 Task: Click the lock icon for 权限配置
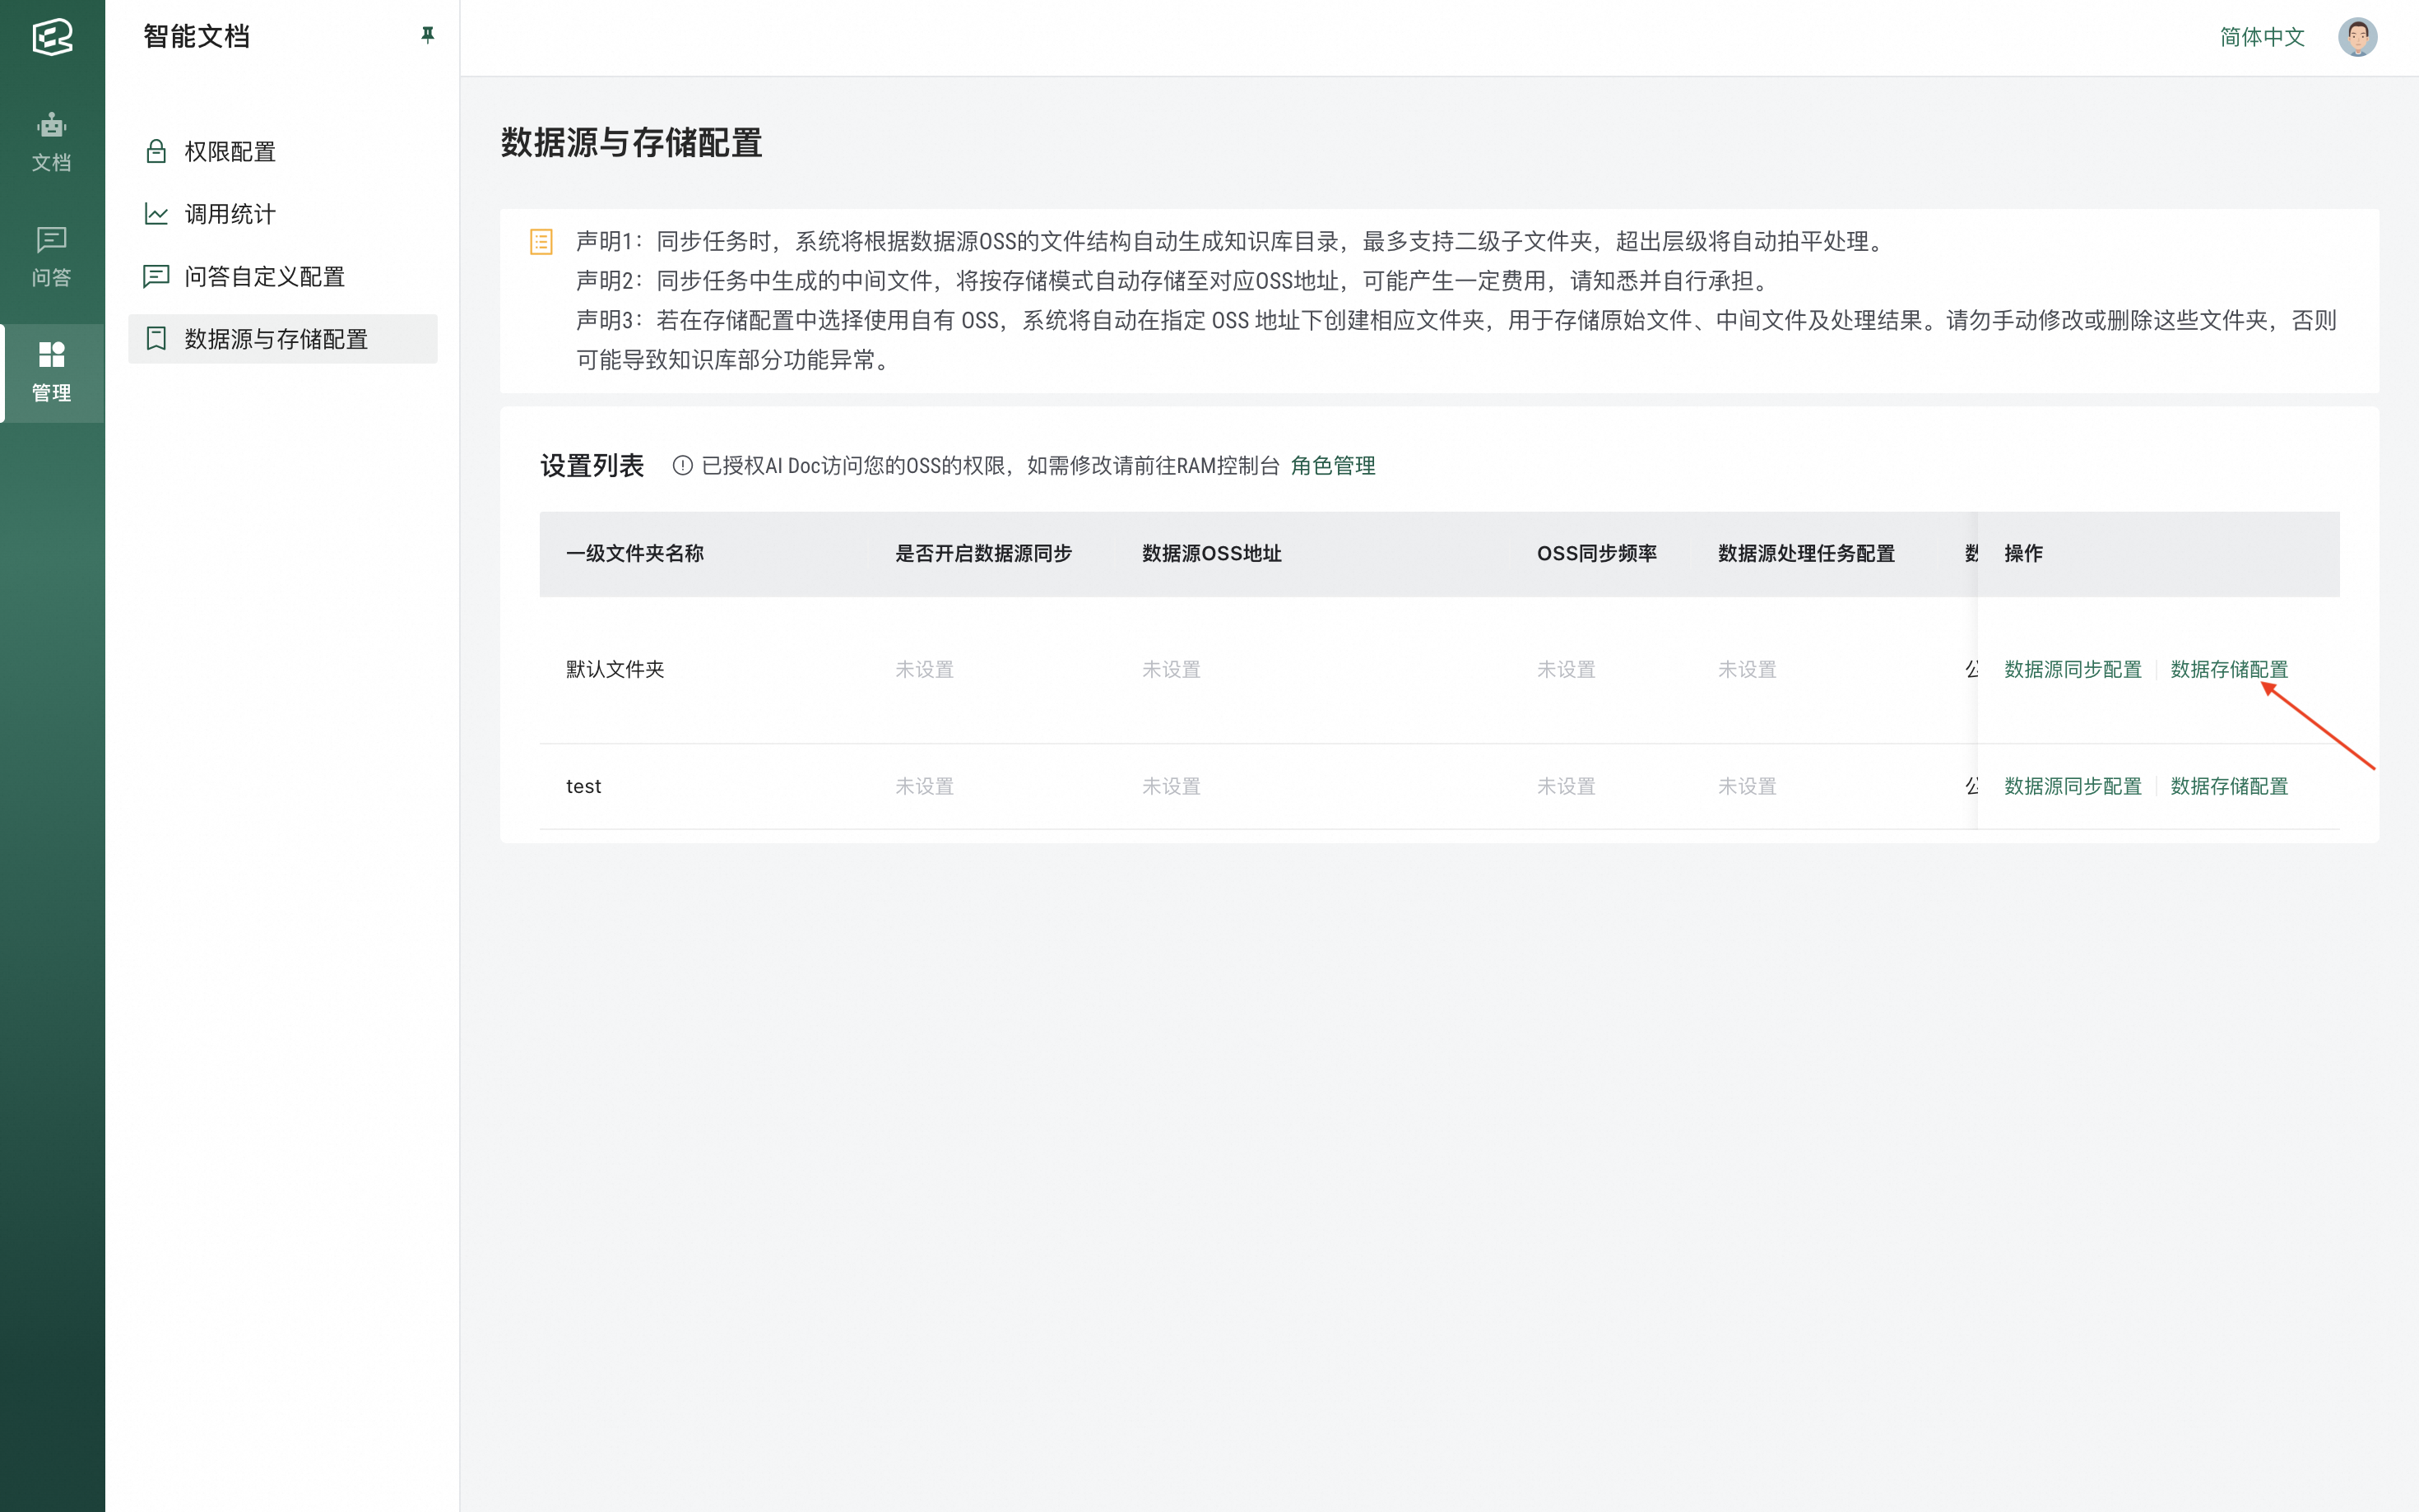156,151
